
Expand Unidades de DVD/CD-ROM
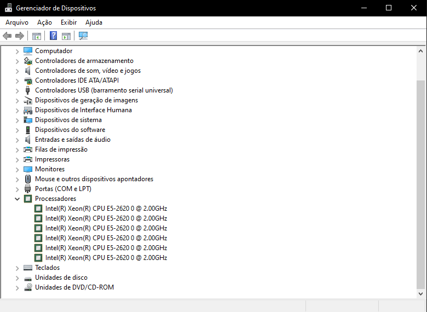click(x=17, y=287)
